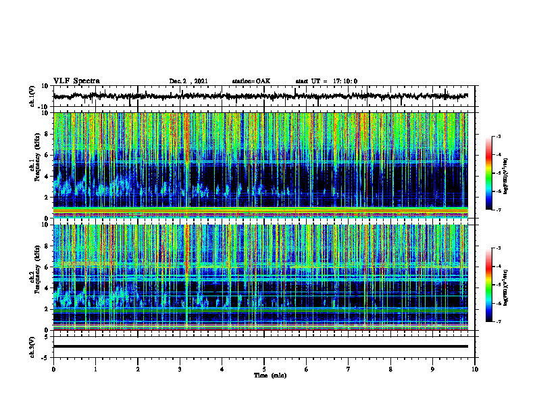Click the "-7" label on ch.1 color scale
The image size is (535, 414).
click(498, 210)
